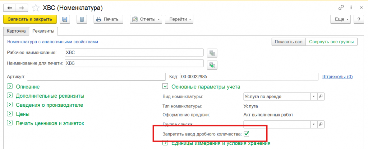This screenshot has width=368, height=149.
Task: Click open icon next to Вид номенклатуры
Action: (321, 96)
